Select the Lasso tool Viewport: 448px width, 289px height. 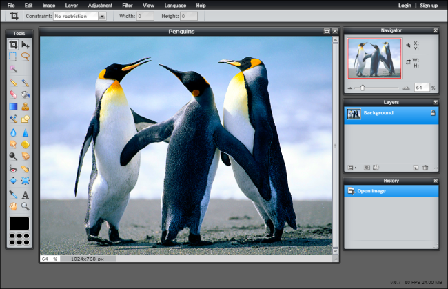26,57
